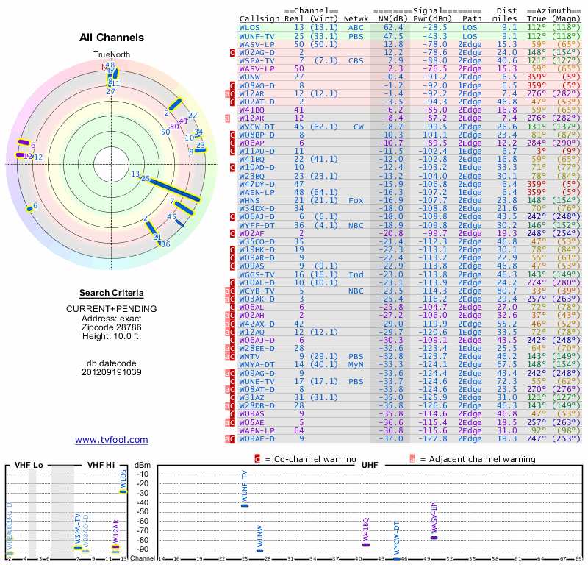Select the purple WASV-LP marker in UHF chart

(434, 538)
